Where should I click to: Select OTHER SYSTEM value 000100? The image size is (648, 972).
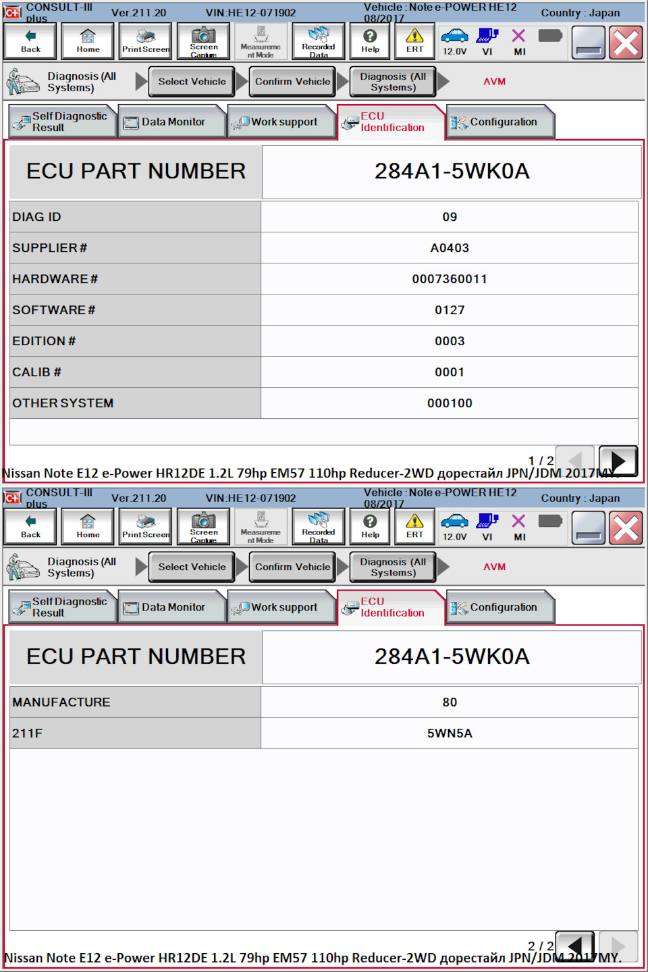tap(450, 403)
